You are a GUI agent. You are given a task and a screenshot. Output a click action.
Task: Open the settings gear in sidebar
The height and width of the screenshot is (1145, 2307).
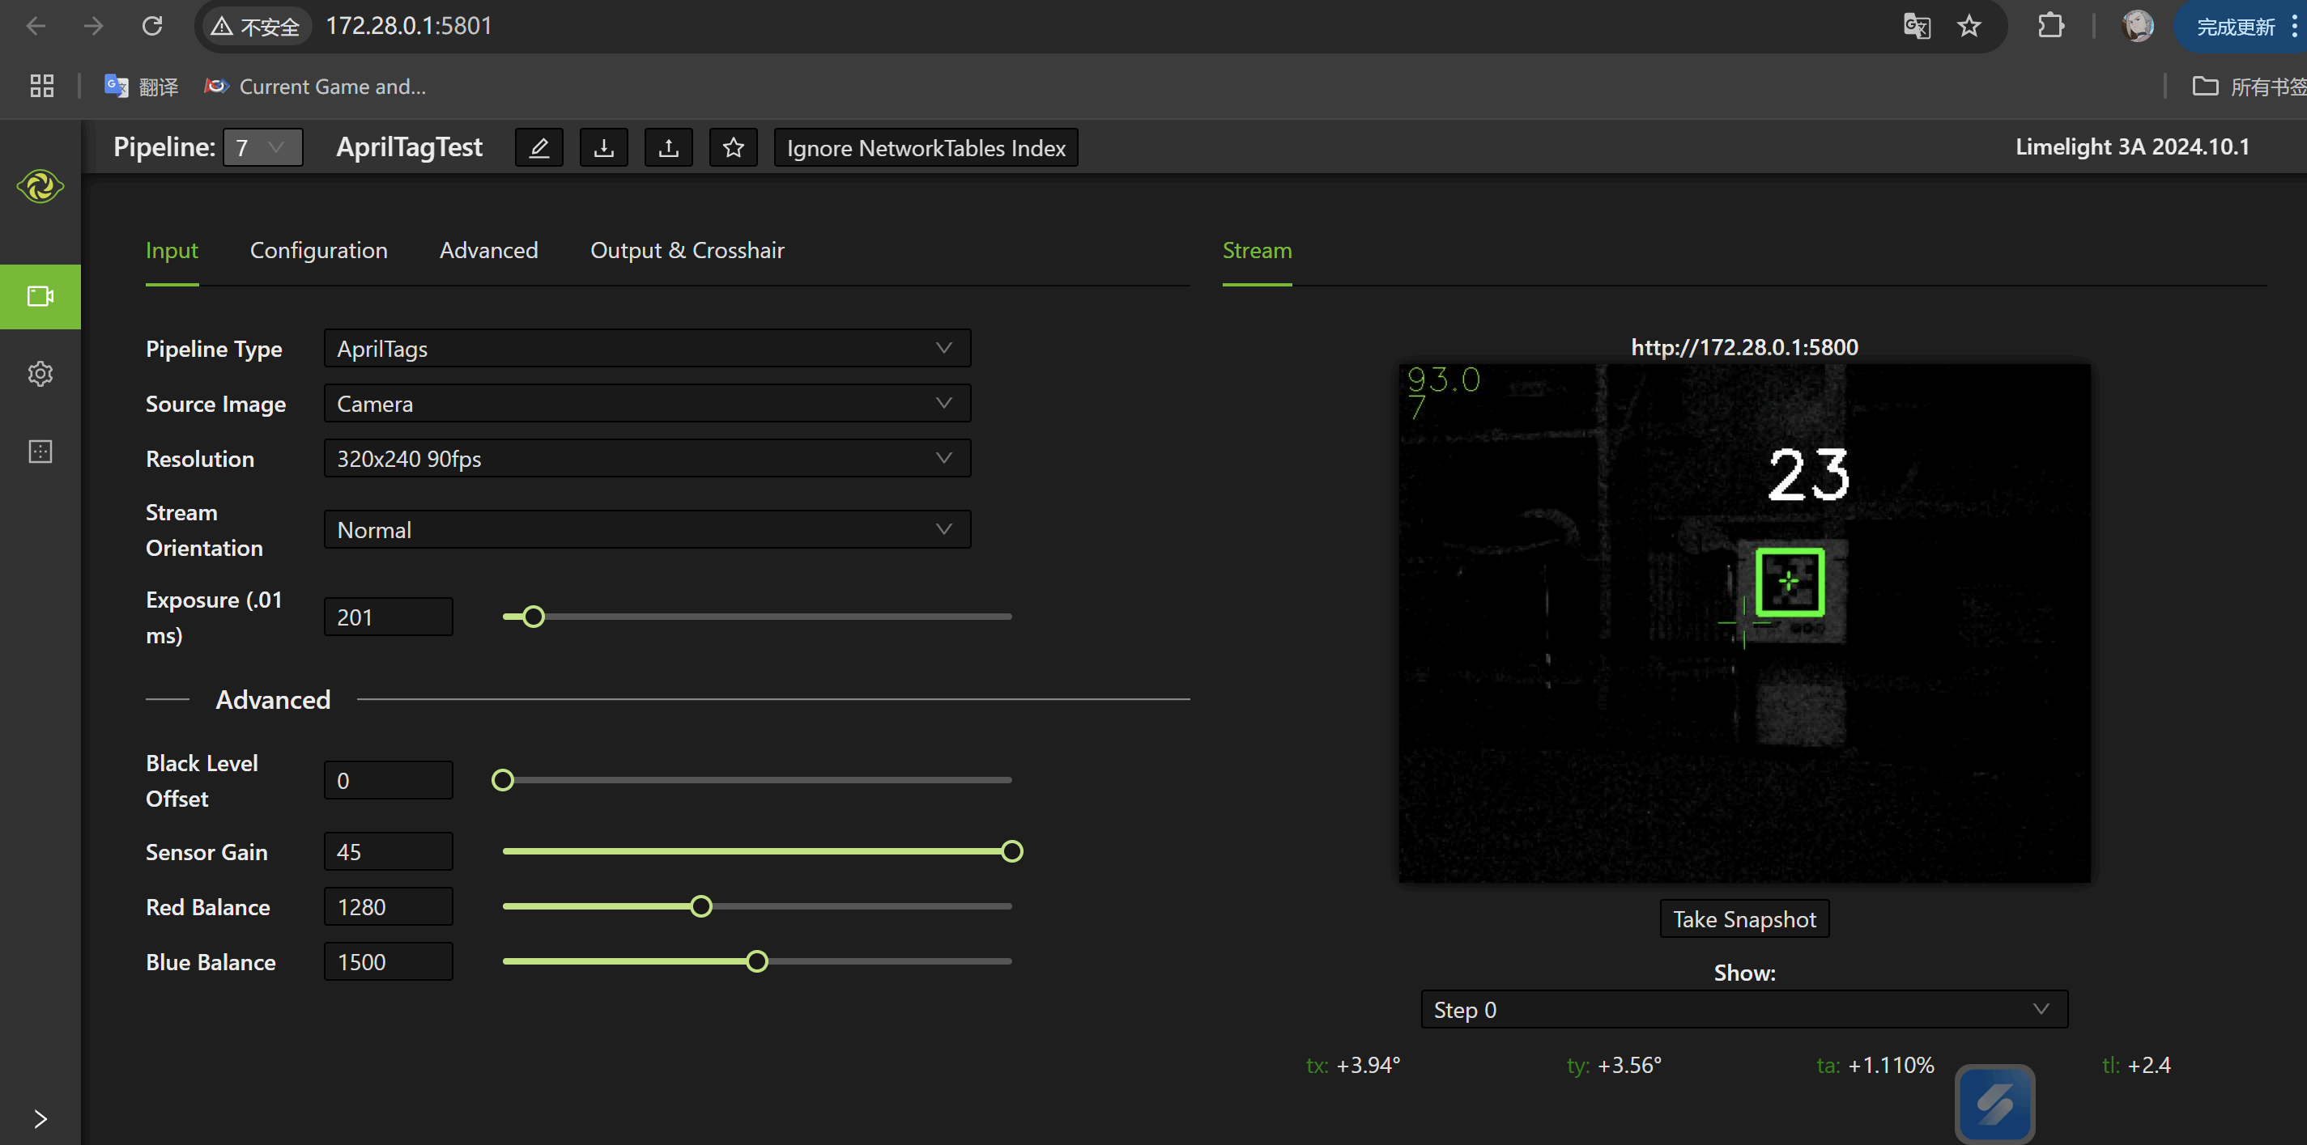40,373
